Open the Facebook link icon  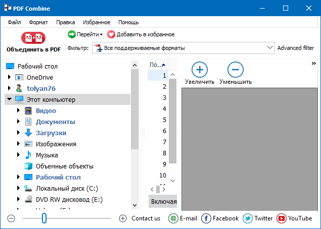tap(206, 218)
